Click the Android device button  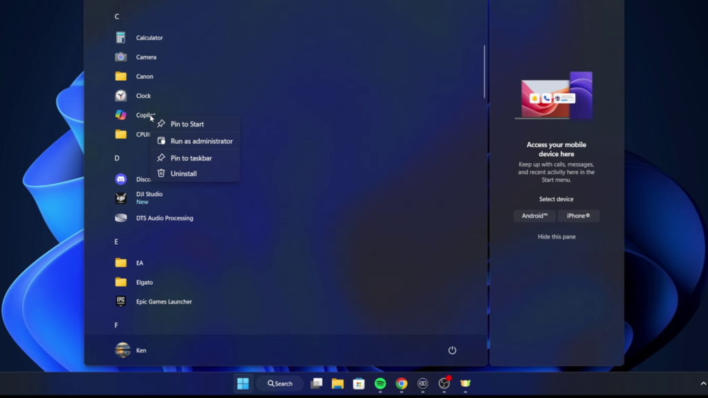(534, 216)
